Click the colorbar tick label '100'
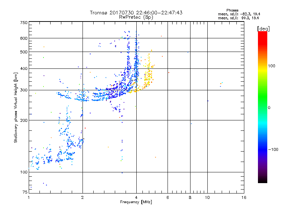This screenshot has height=215, width=287. click(272, 66)
